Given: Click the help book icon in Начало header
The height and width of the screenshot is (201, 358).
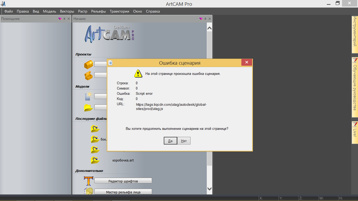Looking at the screenshot, I should tap(201, 19).
